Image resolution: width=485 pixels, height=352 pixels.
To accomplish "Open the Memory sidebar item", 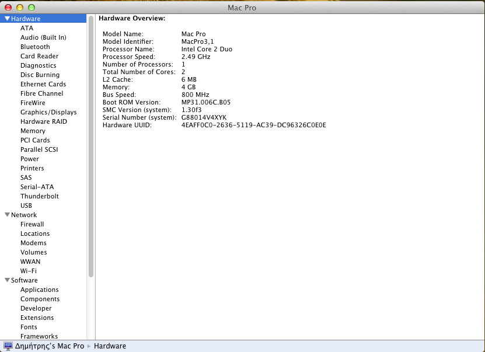I will tap(33, 131).
